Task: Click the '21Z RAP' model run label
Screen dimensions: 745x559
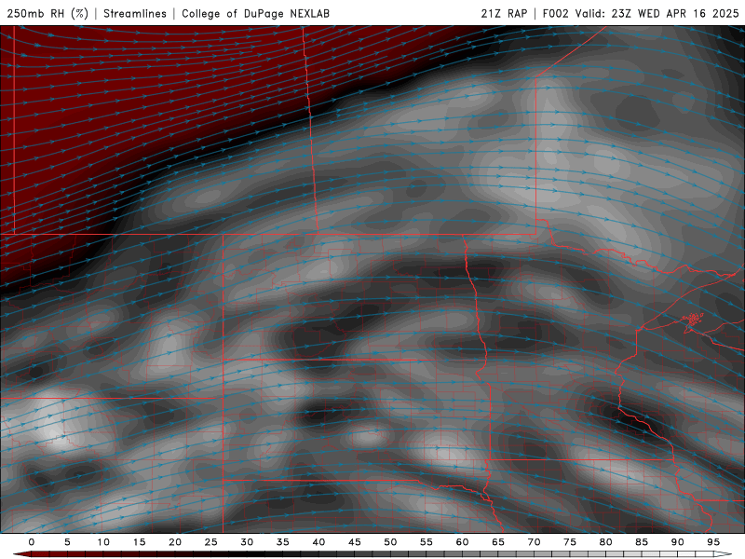Action: coord(504,13)
